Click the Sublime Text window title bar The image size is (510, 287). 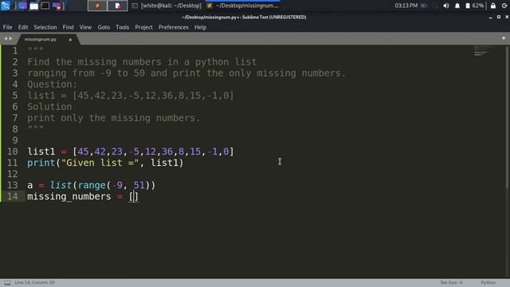coord(244,18)
